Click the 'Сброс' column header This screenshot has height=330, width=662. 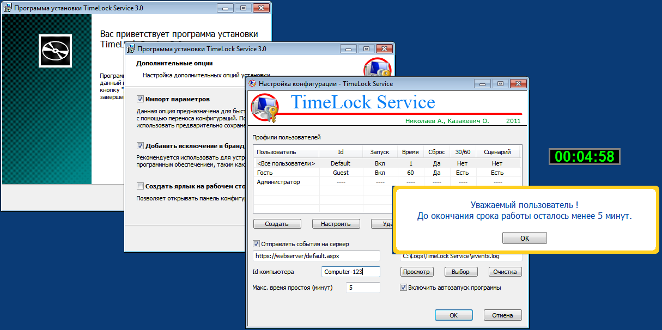point(436,152)
